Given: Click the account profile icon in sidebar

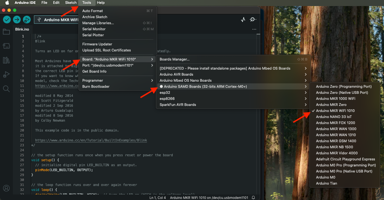Looking at the screenshot, I should [x=6, y=188].
